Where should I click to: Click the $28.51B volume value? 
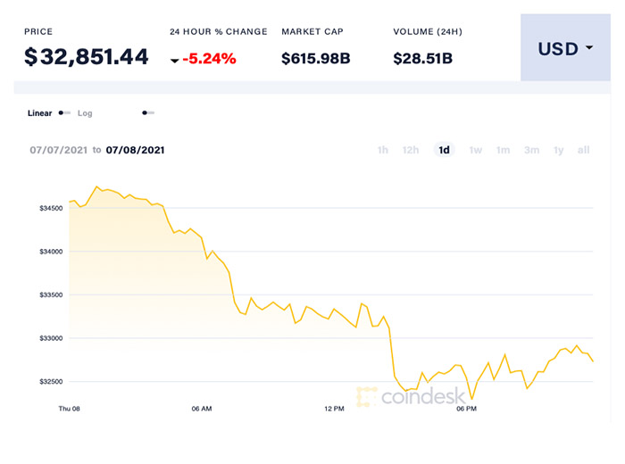(423, 59)
